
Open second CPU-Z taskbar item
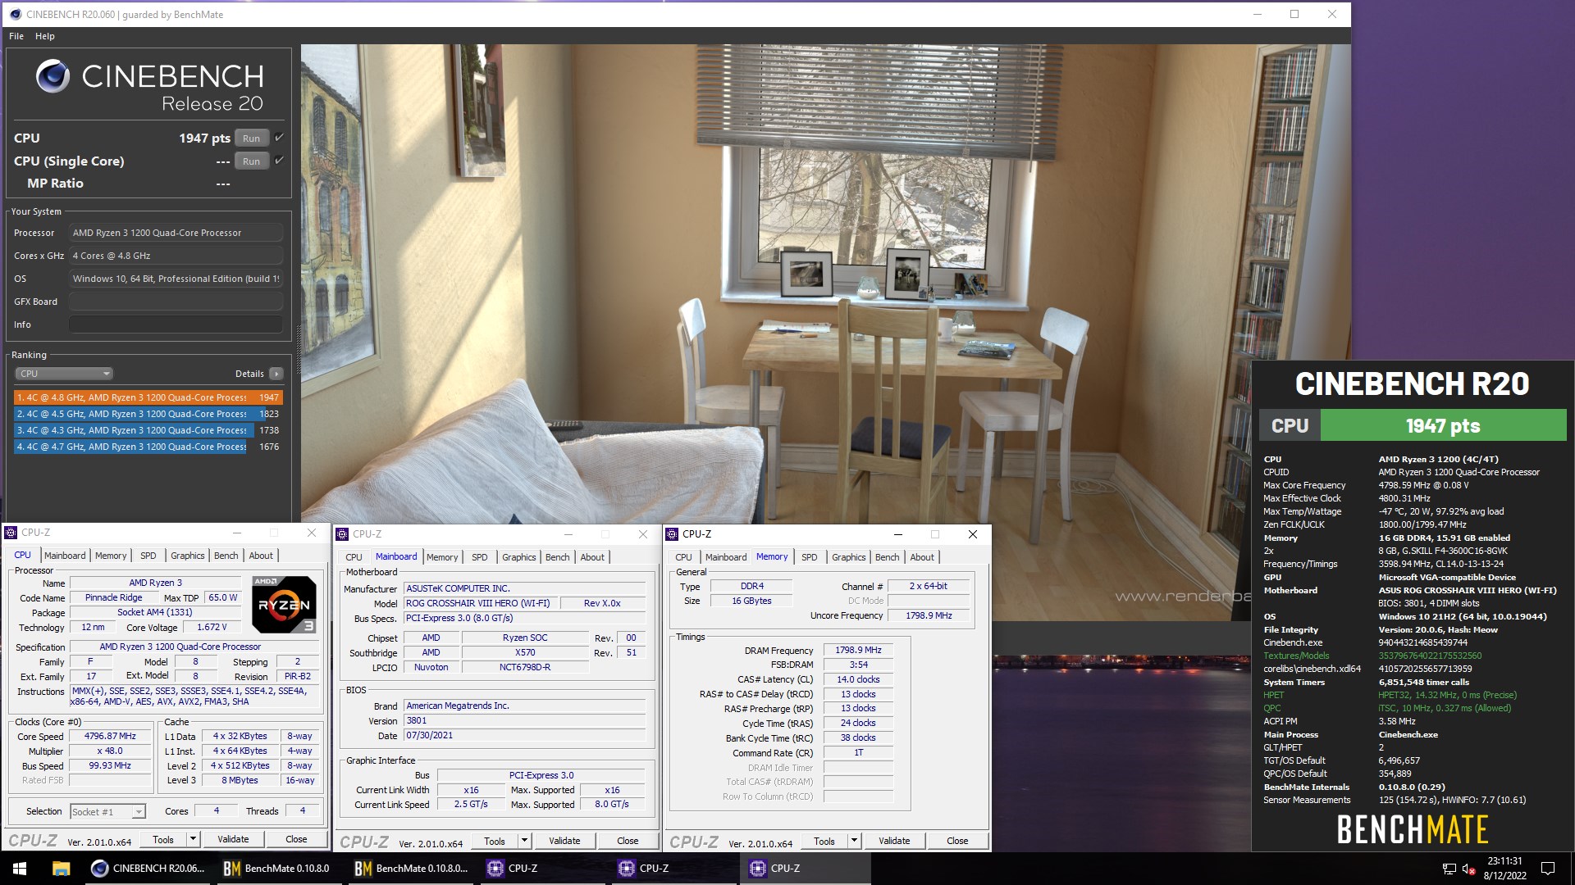click(x=673, y=869)
